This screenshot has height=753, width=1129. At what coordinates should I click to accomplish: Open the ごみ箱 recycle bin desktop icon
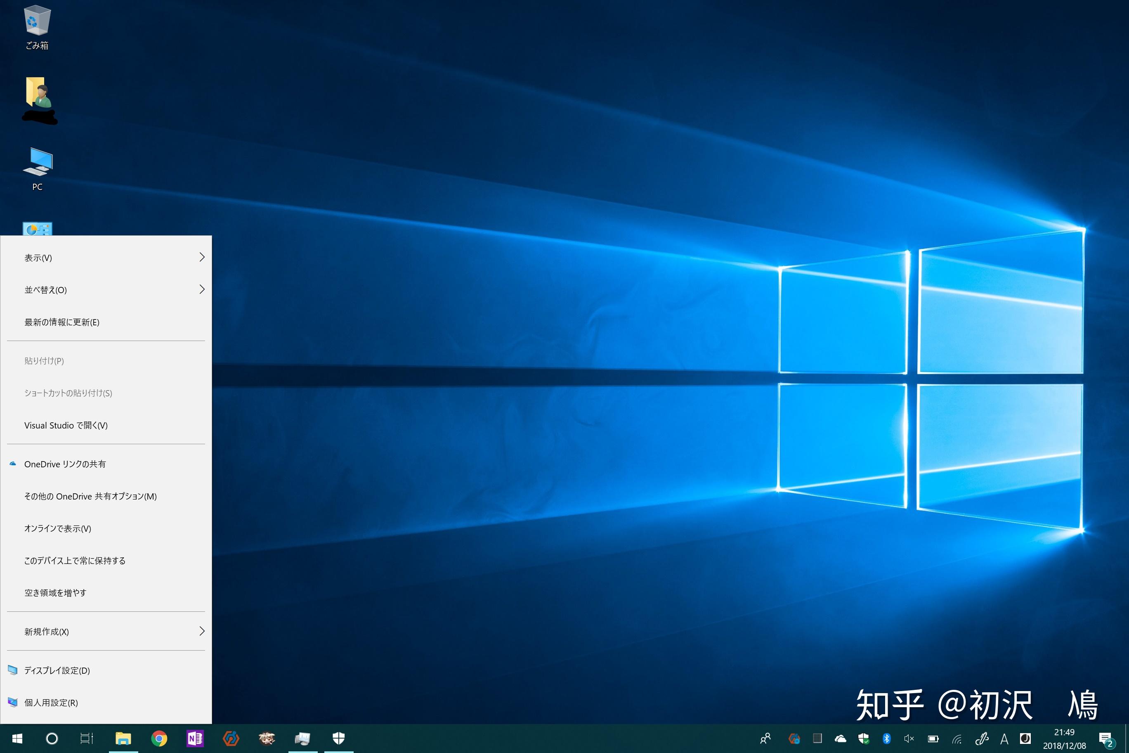pyautogui.click(x=37, y=27)
